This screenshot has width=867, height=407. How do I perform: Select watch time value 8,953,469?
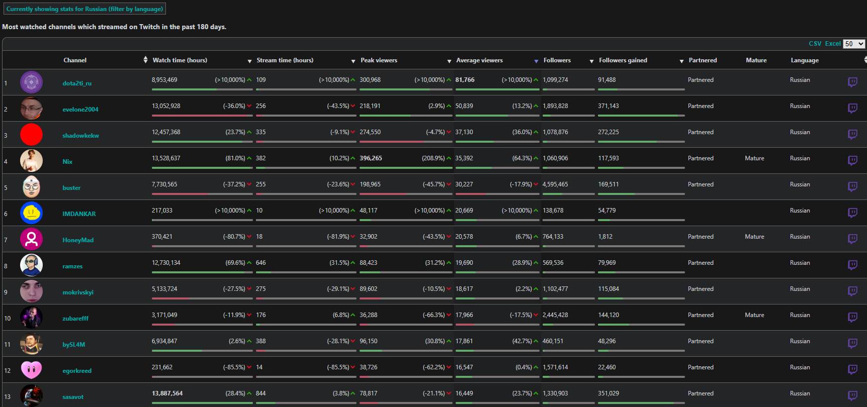(x=164, y=80)
